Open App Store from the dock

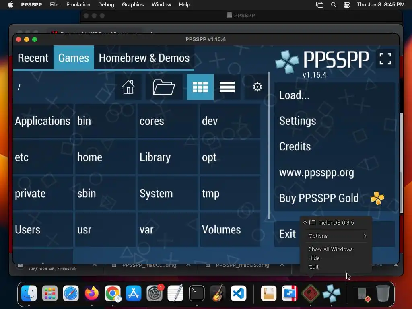[134, 293]
